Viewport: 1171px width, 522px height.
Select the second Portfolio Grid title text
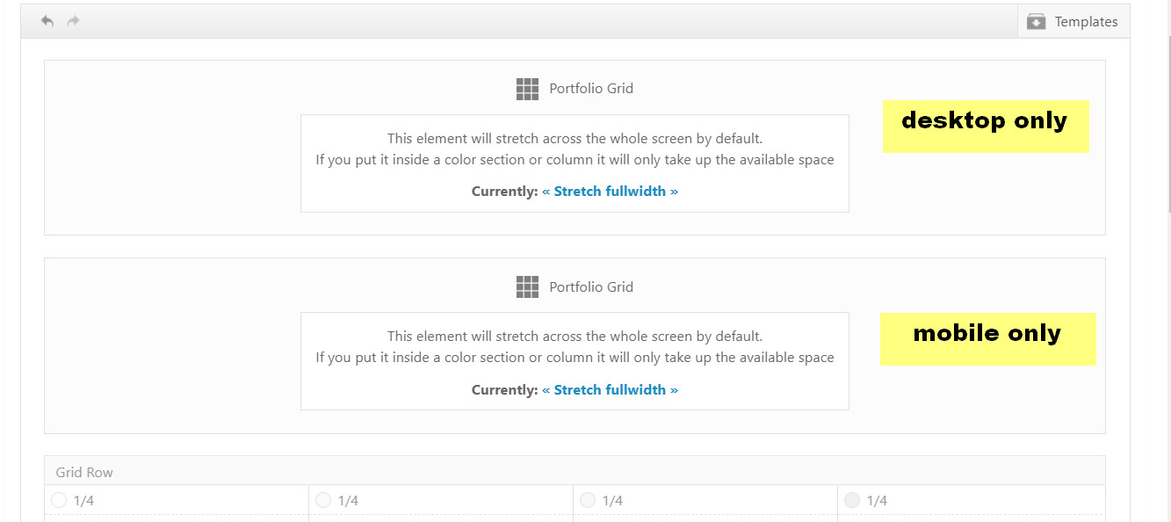591,287
